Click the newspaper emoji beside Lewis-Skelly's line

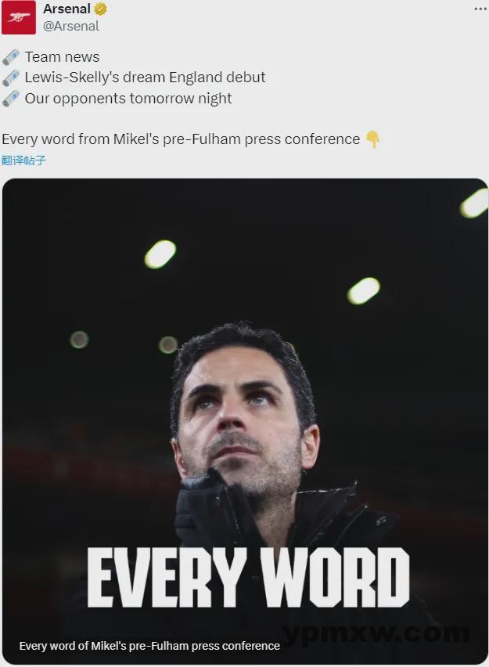(11, 78)
